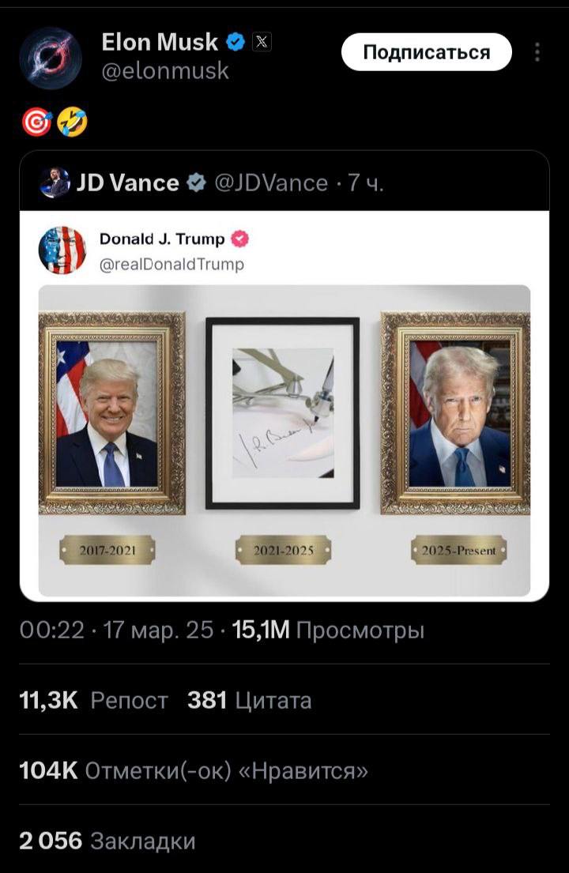
Task: Tap the red verified badge beside Donald J. Trump
Action: tap(240, 239)
